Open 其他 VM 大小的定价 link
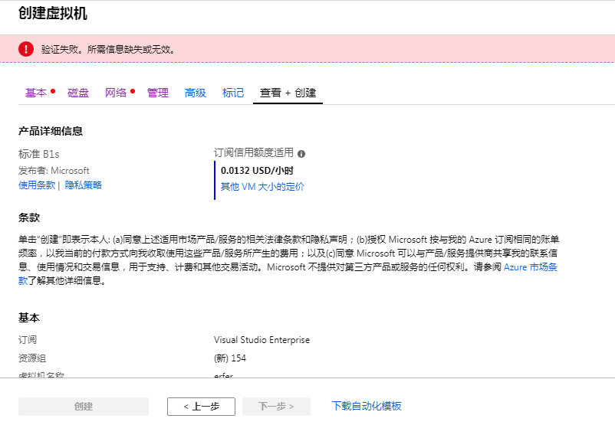Screen dimensions: 615x425 (262, 186)
